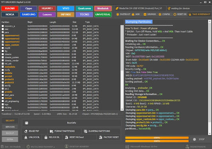Open the SECURITY side tab
This screenshot has width=212, height=149.
(10, 121)
